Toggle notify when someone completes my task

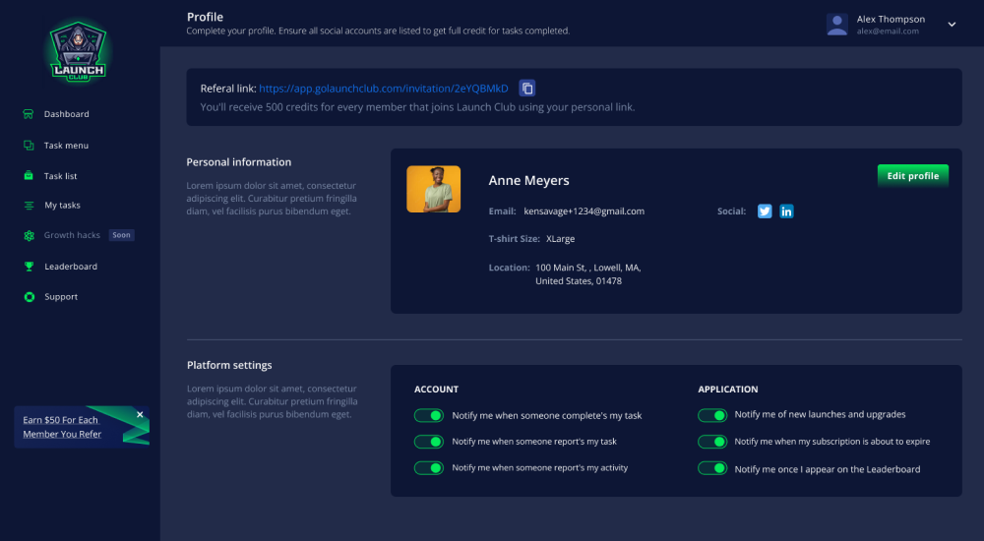429,415
